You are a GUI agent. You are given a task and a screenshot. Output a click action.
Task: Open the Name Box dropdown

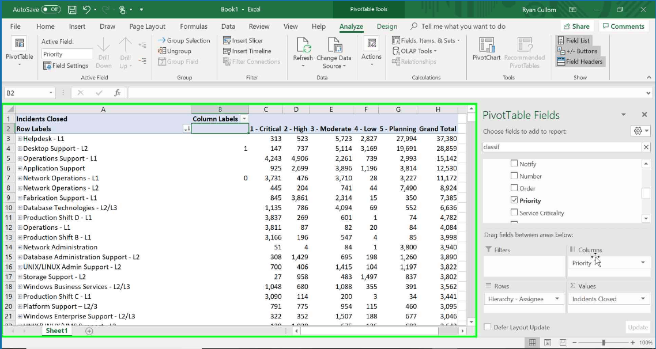(x=51, y=93)
